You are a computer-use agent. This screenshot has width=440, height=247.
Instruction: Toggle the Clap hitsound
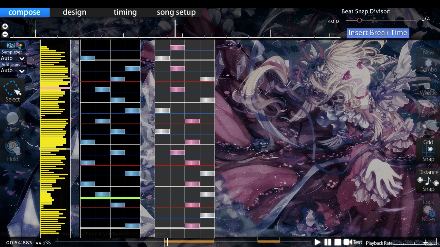pyautogui.click(x=428, y=128)
